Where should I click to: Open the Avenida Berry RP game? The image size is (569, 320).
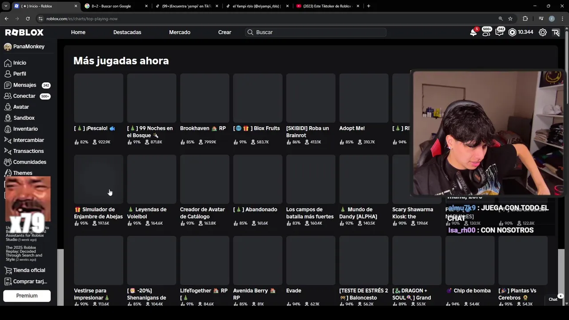[258, 261]
